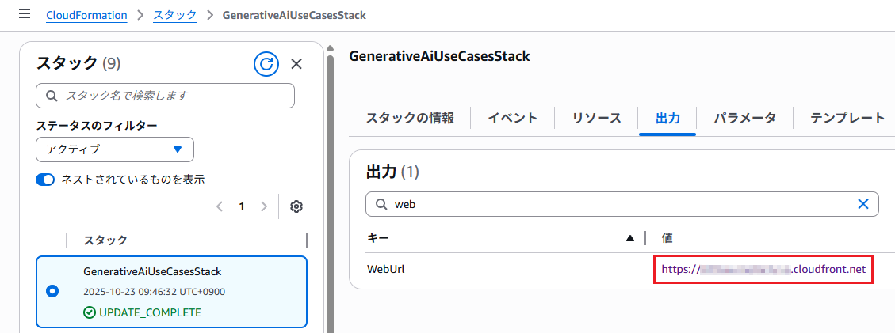The height and width of the screenshot is (333, 895).
Task: Select the GenerativeAiUseCasesStack radio button
Action: pos(52,291)
